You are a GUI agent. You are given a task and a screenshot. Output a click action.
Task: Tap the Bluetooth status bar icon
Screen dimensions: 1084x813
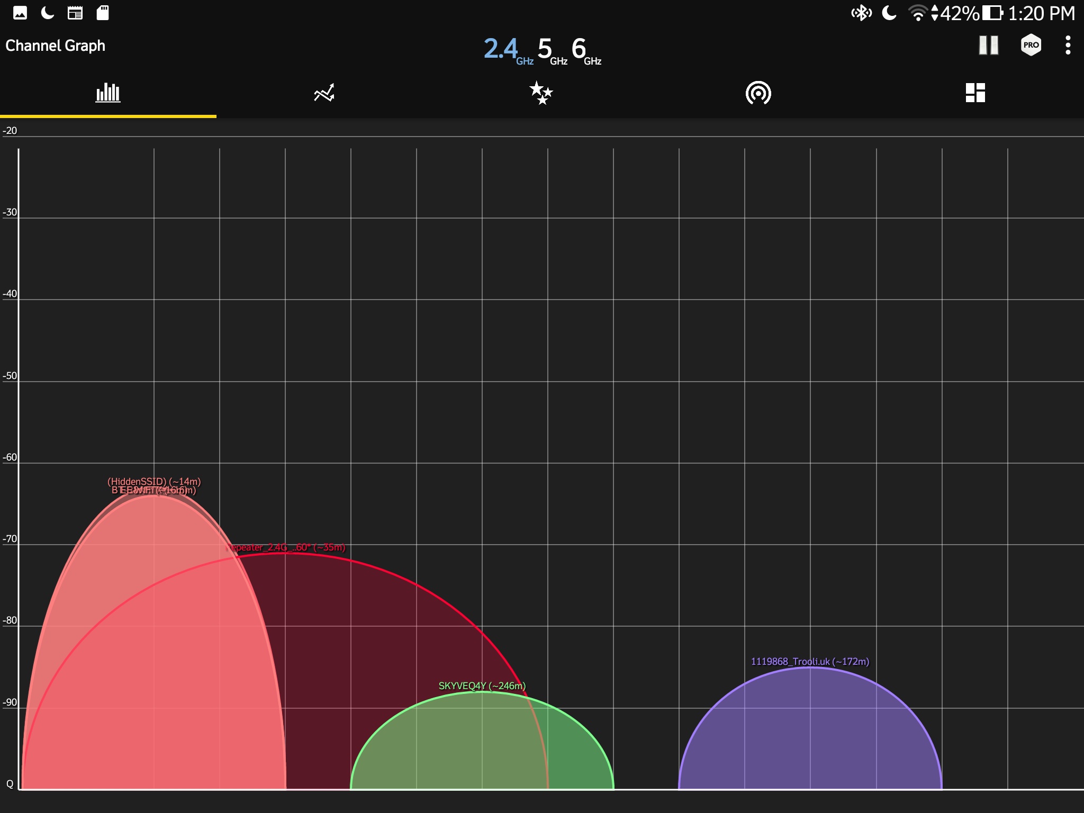861,13
